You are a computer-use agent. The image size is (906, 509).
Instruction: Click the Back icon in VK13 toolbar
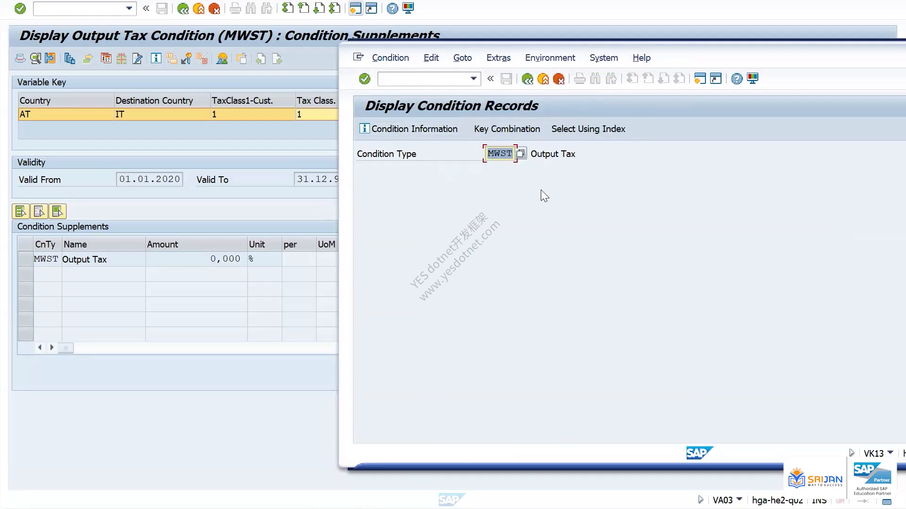click(527, 79)
